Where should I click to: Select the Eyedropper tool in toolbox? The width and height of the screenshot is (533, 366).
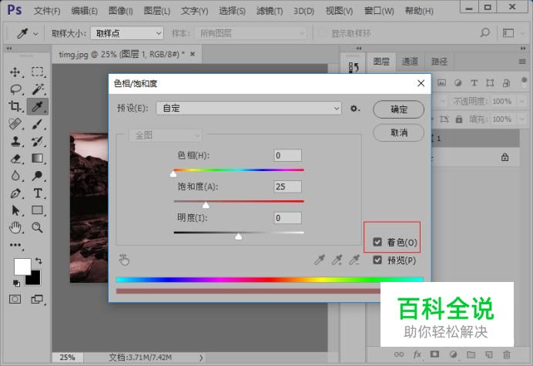coord(38,106)
